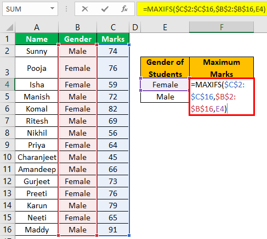Click the Gender of Students header cell

point(165,68)
